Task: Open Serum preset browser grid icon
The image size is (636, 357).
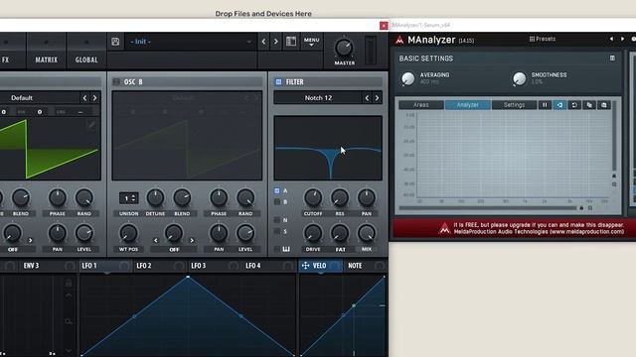Action: click(x=291, y=42)
